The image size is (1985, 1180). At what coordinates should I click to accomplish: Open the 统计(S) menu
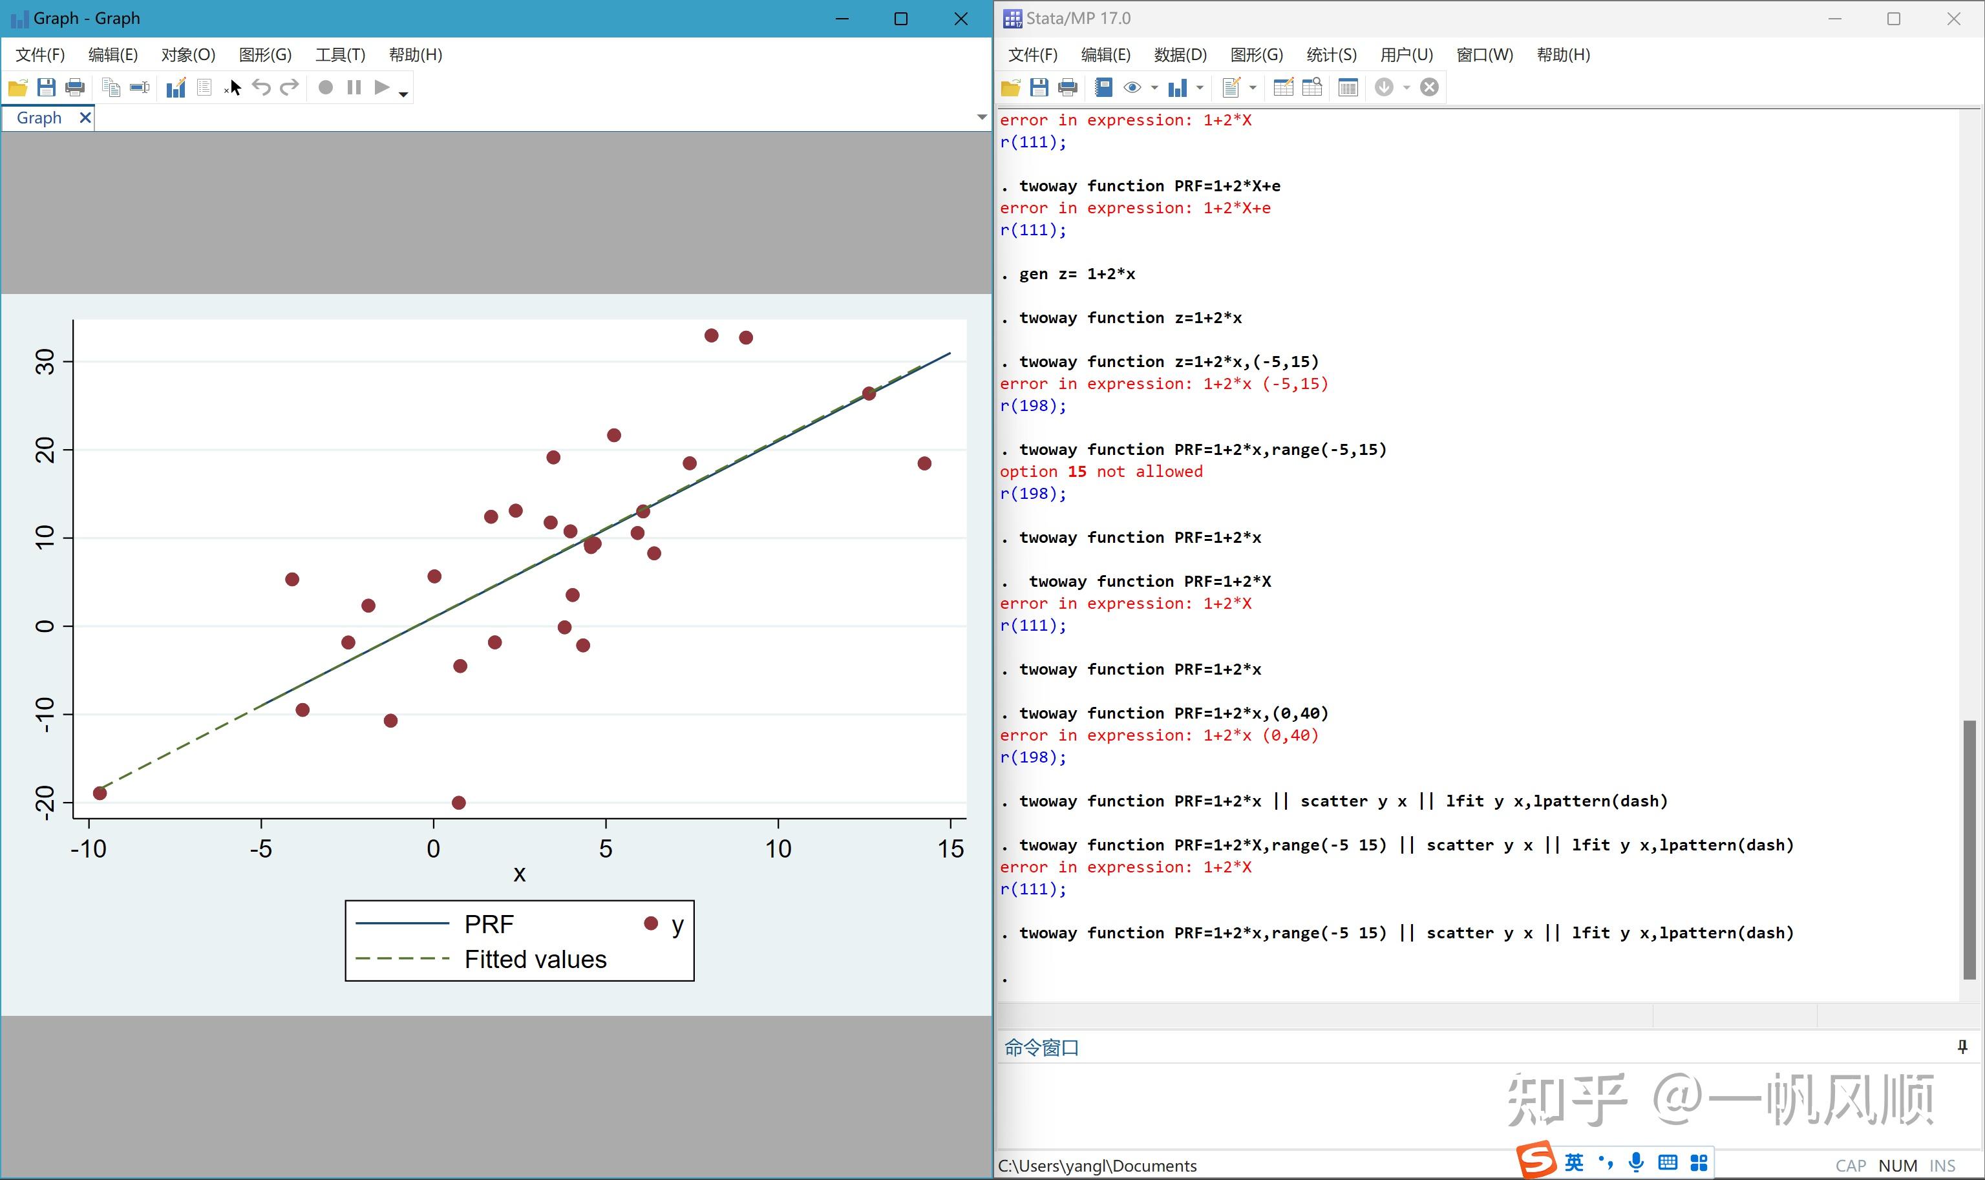[1332, 55]
